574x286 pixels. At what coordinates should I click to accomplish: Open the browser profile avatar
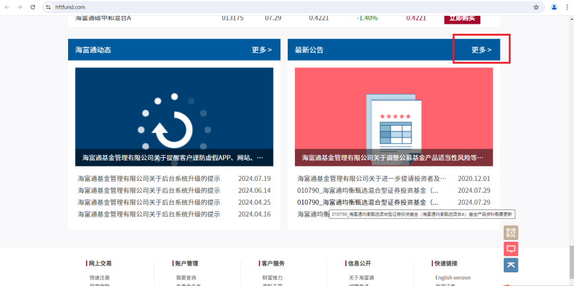554,7
